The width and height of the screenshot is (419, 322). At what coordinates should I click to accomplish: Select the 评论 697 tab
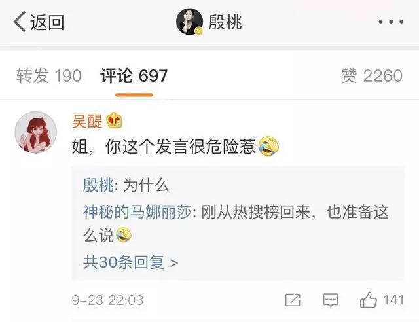(134, 76)
